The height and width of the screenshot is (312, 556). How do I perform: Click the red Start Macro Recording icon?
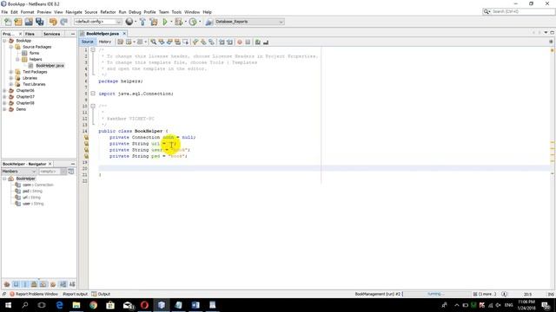tap(240, 42)
